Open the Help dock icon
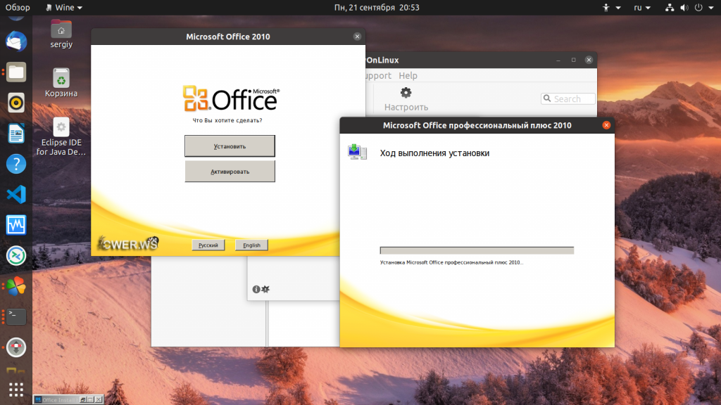Image resolution: width=721 pixels, height=405 pixels. (16, 164)
